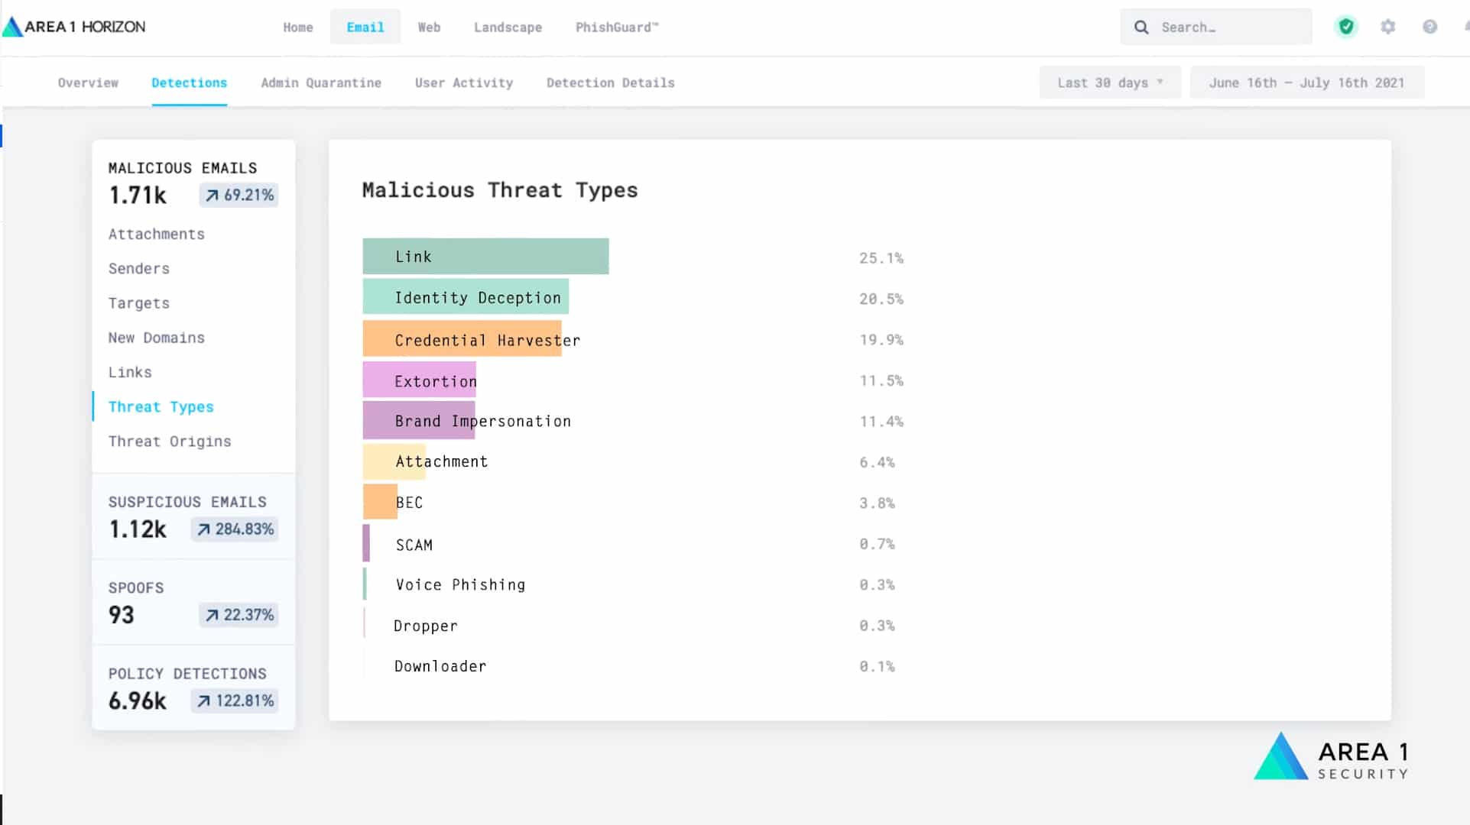Open the Admin Quarantine tab

[x=320, y=82]
